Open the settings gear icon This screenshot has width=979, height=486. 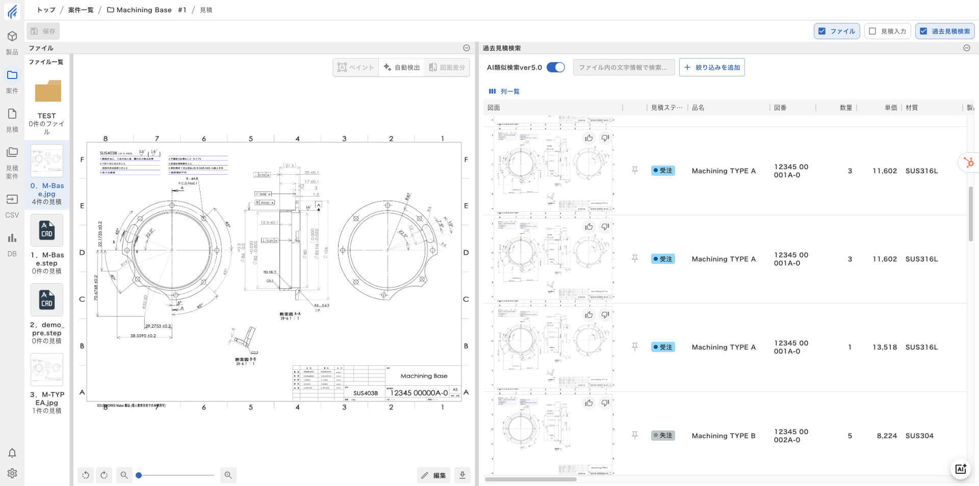(x=12, y=473)
